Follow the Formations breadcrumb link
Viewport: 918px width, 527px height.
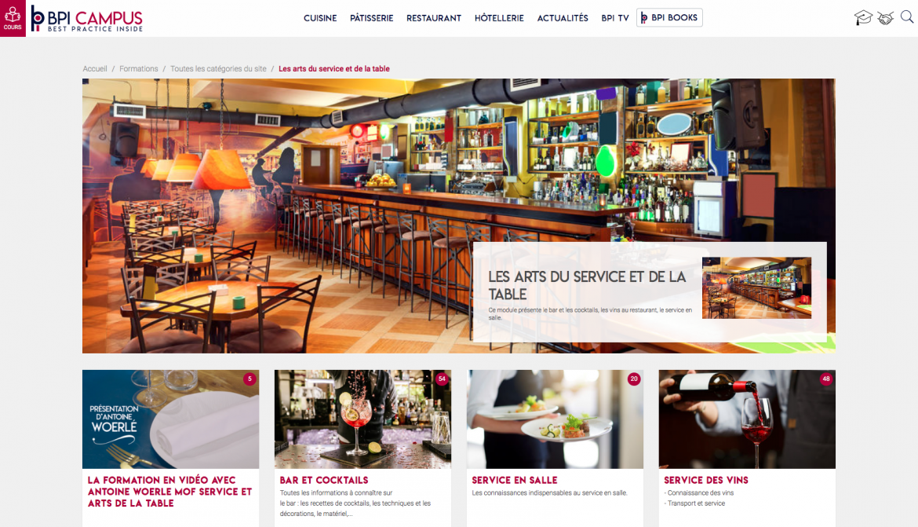[x=139, y=68]
